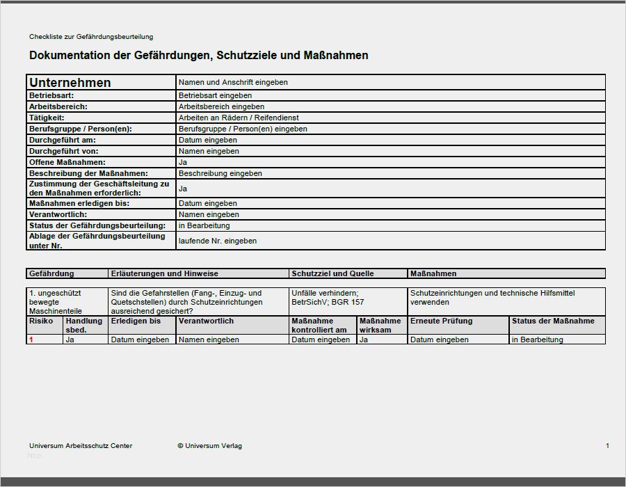Select the 'Handlung sbed.' sub-header
The height and width of the screenshot is (487, 626).
tap(86, 326)
